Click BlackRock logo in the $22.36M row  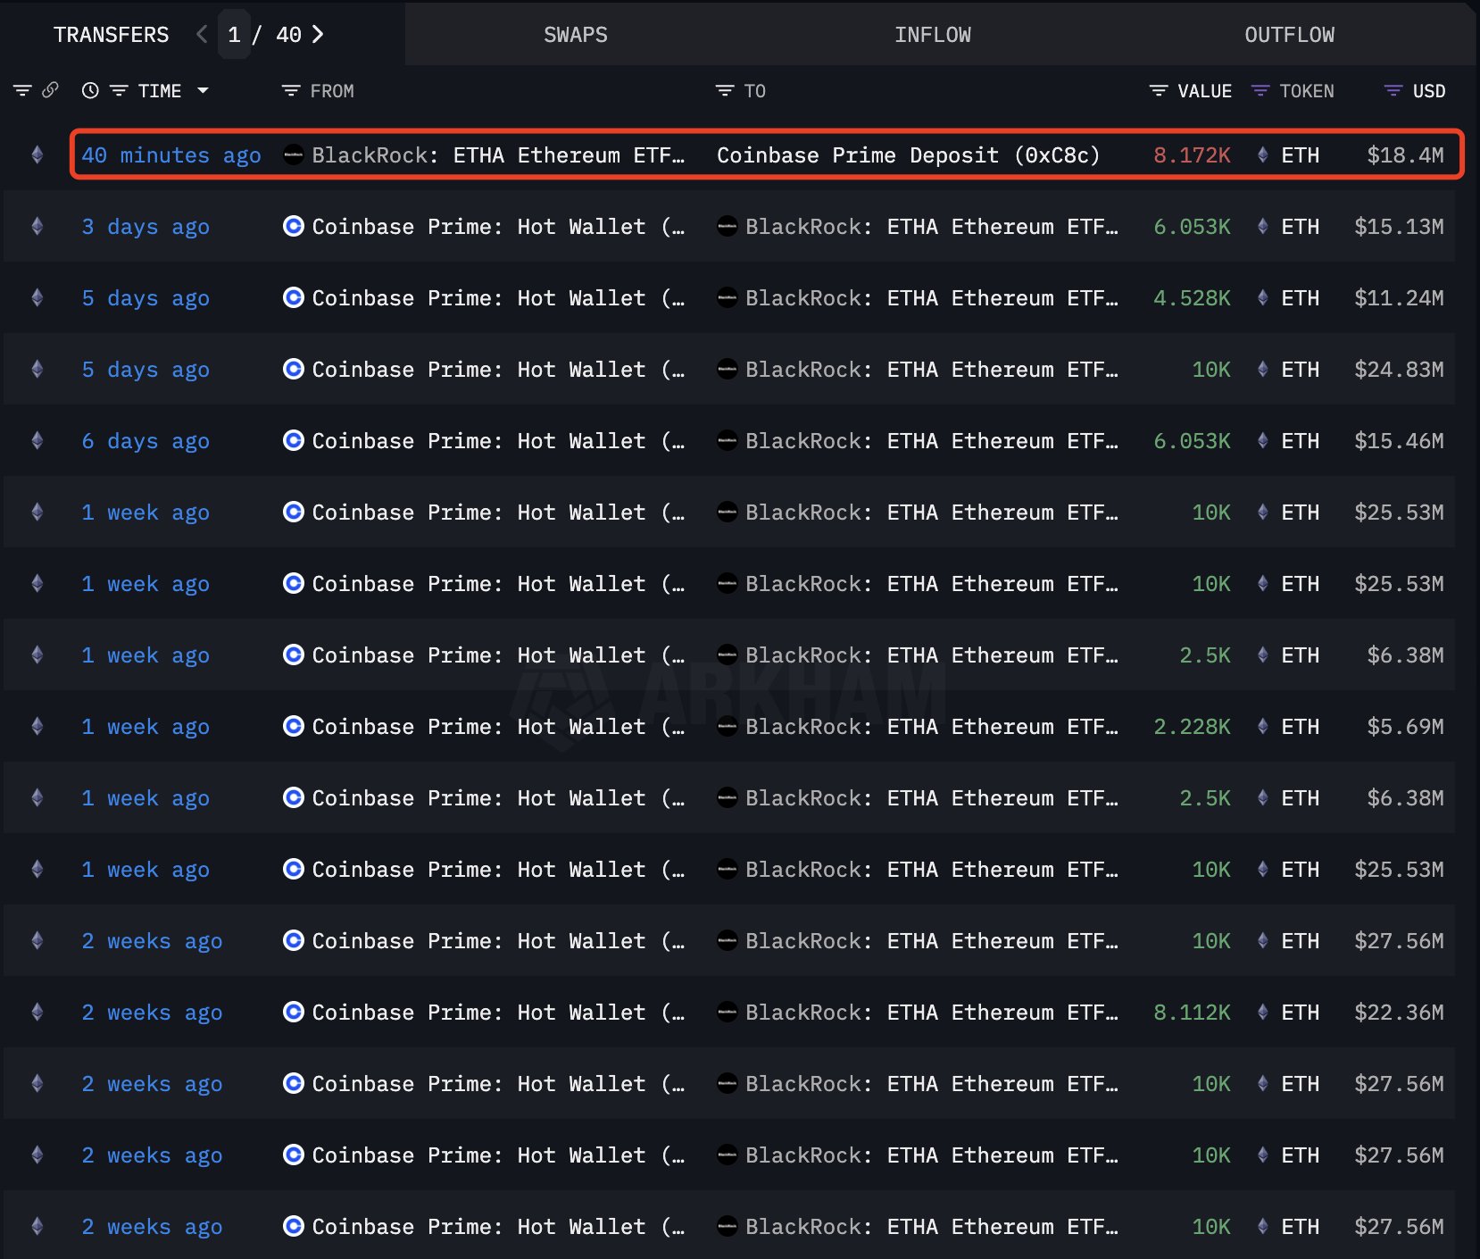[x=727, y=1012]
